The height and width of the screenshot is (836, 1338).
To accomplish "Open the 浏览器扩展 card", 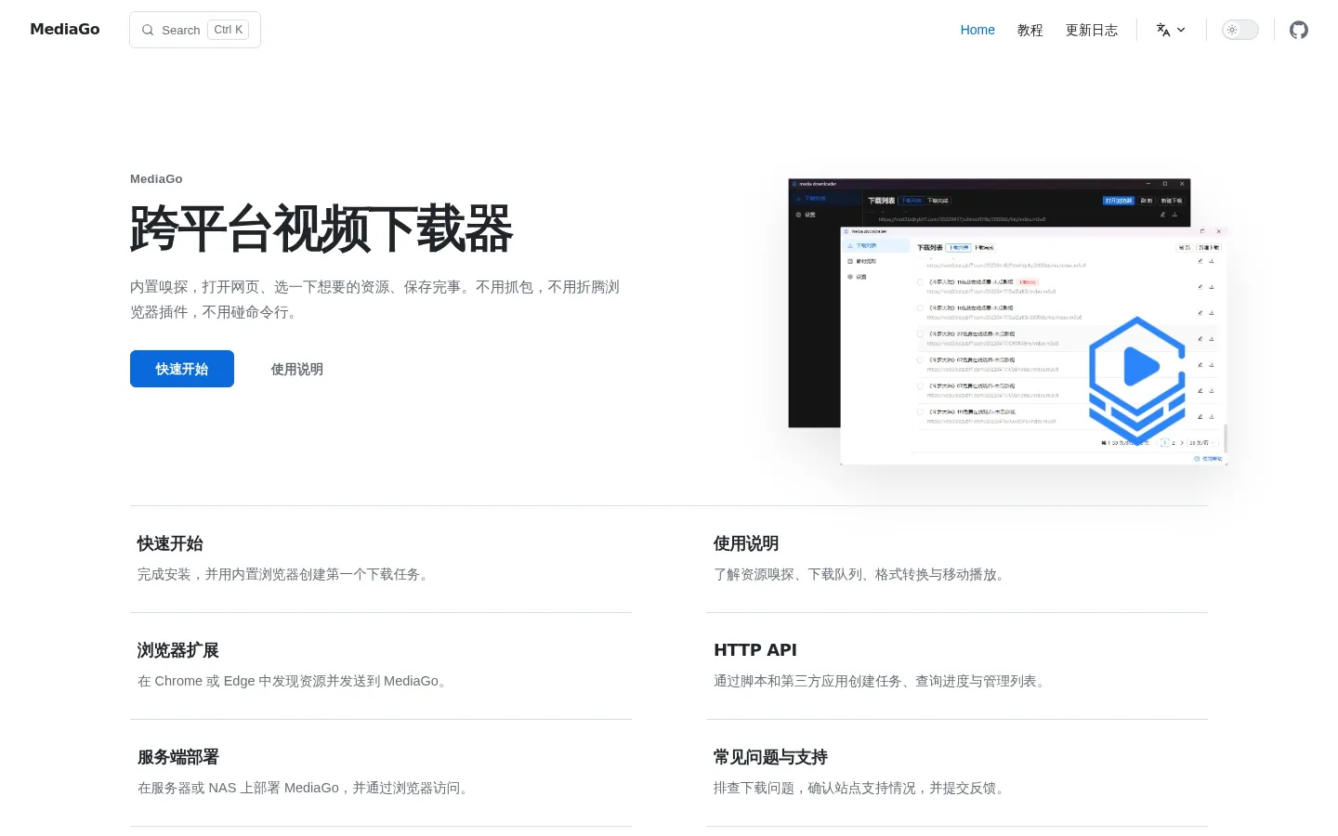I will point(381,666).
